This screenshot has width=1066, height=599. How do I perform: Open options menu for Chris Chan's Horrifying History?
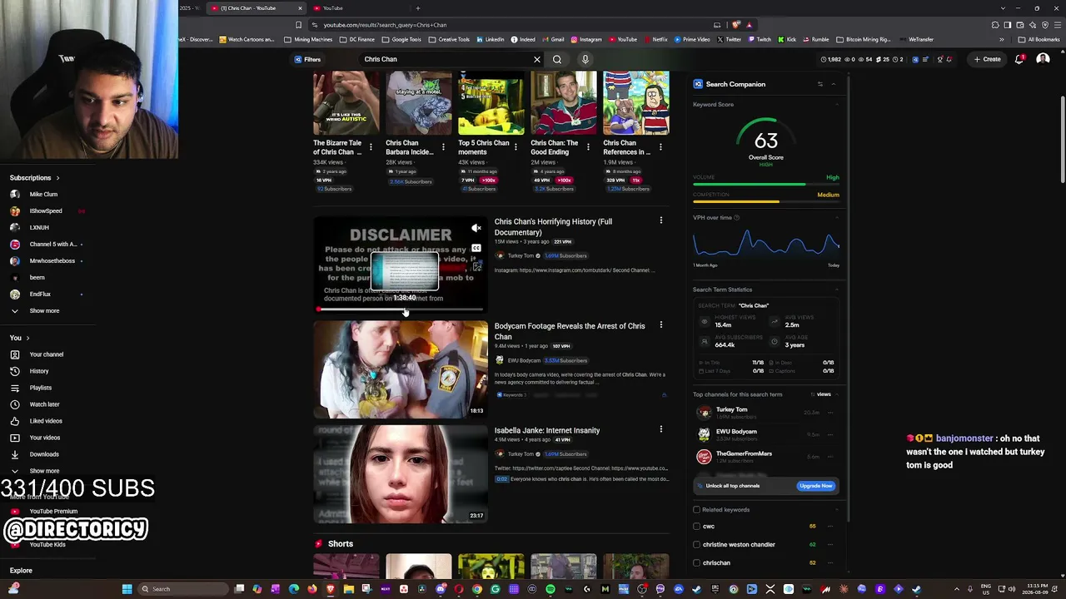pyautogui.click(x=661, y=220)
